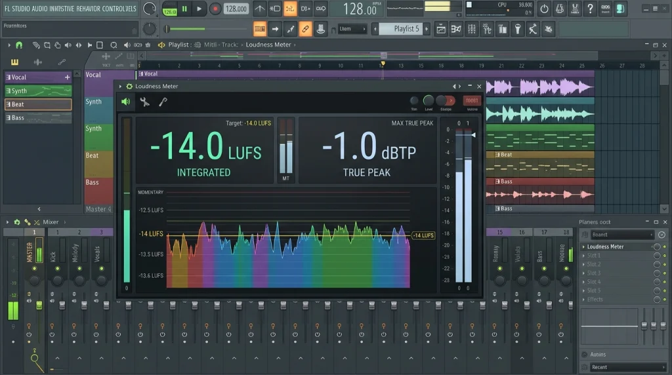Open help with the question mark icon
Screen dimensions: 672x375
590,9
